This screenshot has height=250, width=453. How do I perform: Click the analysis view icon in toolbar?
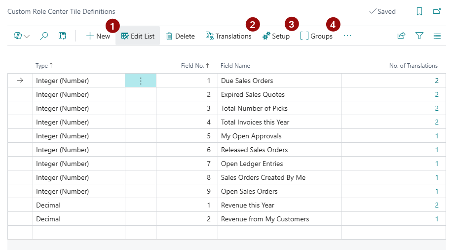[62, 36]
